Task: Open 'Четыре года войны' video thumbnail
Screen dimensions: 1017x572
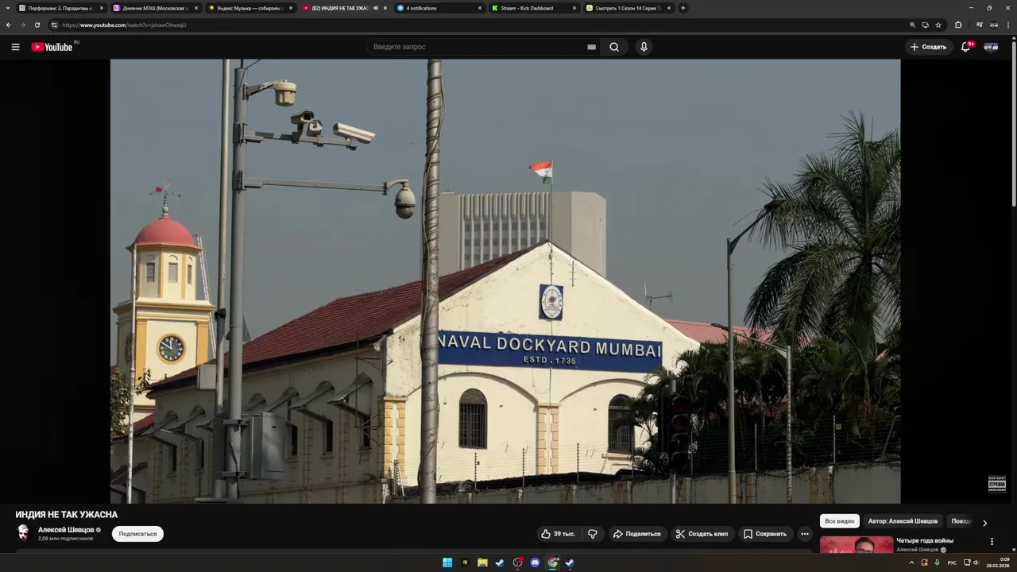Action: (x=857, y=545)
